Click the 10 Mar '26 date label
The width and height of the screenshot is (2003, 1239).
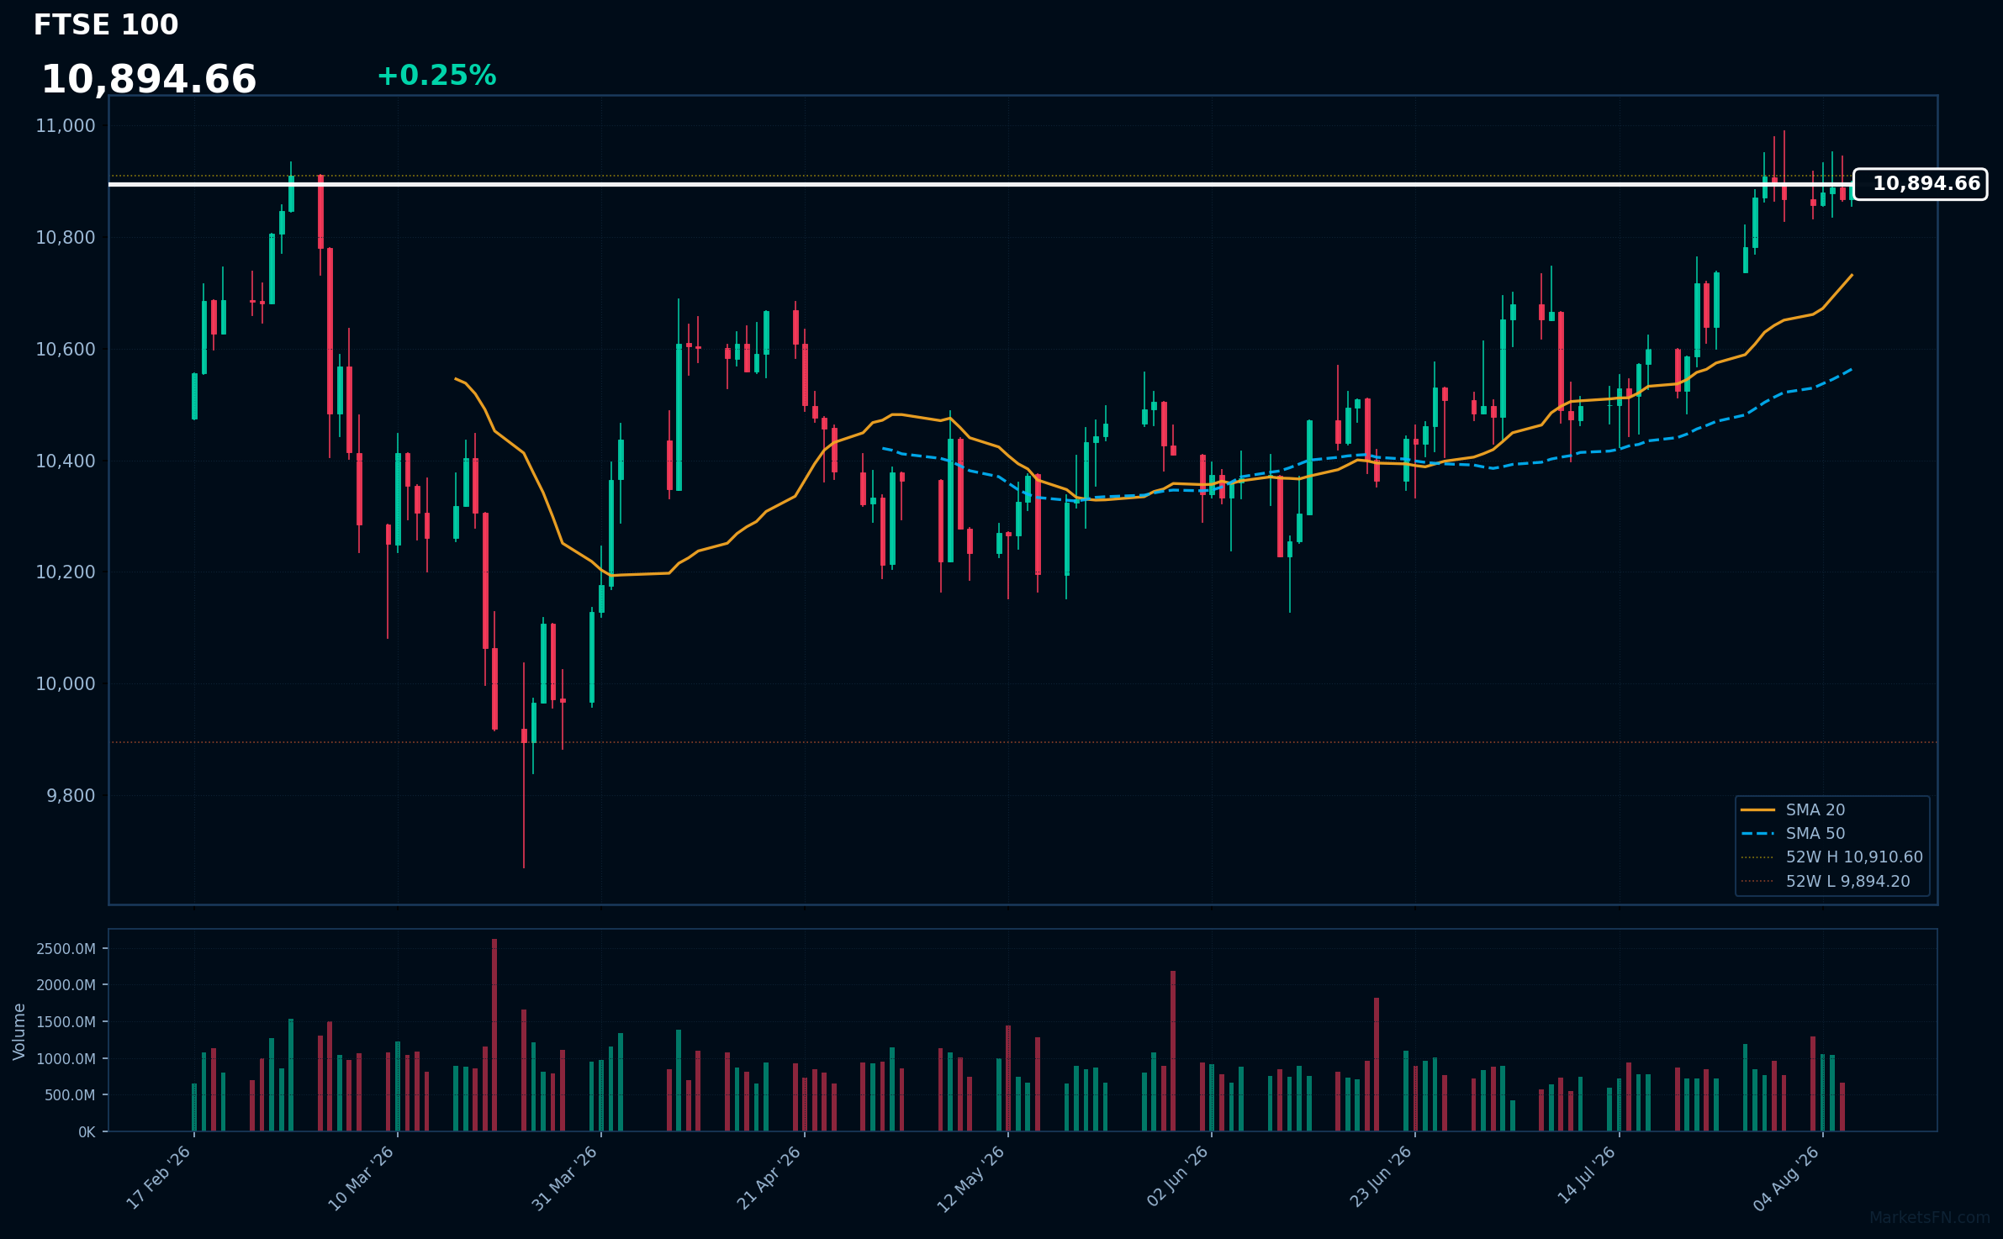tap(362, 1177)
